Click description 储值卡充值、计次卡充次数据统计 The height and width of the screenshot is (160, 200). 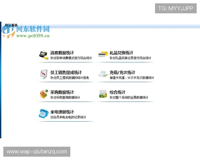[132, 78]
